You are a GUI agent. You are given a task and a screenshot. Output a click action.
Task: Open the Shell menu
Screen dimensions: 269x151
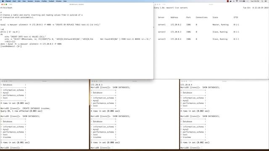(14, 1)
